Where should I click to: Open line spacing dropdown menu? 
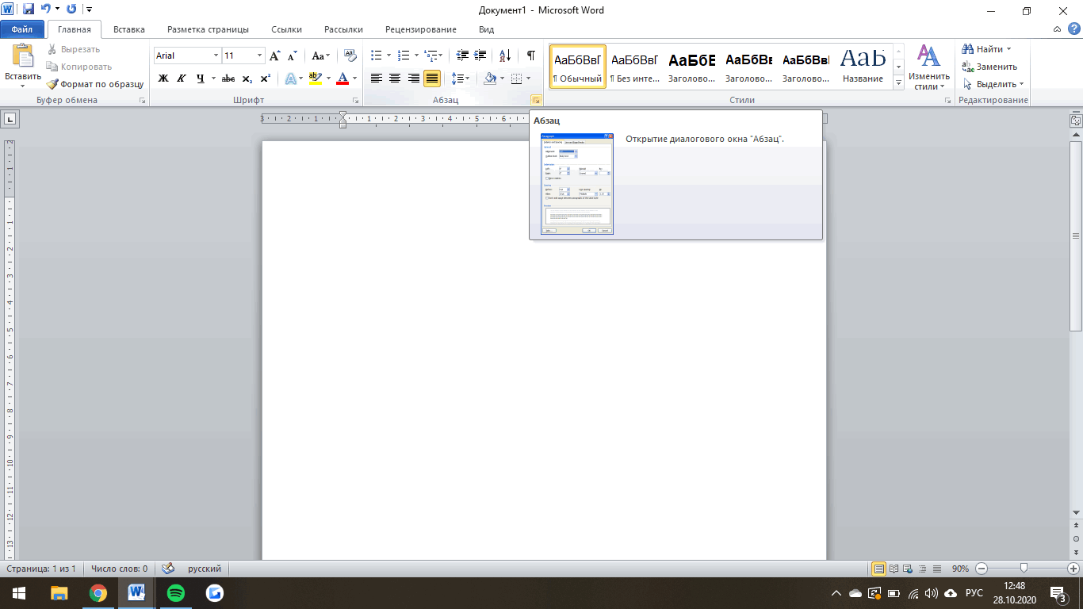tap(460, 79)
